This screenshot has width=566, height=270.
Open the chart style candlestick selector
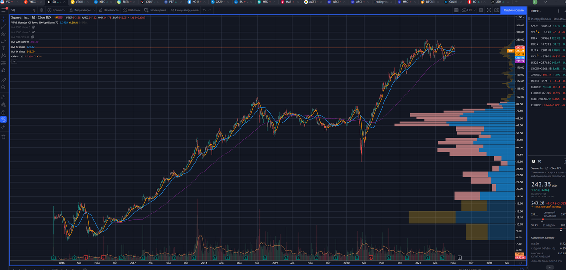point(42,10)
